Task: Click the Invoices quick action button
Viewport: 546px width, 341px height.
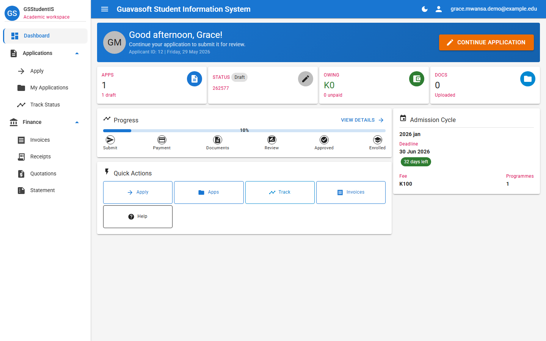Action: [x=351, y=192]
